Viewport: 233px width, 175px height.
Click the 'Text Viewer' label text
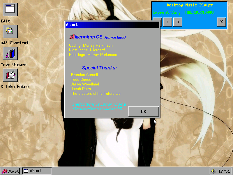13,65
